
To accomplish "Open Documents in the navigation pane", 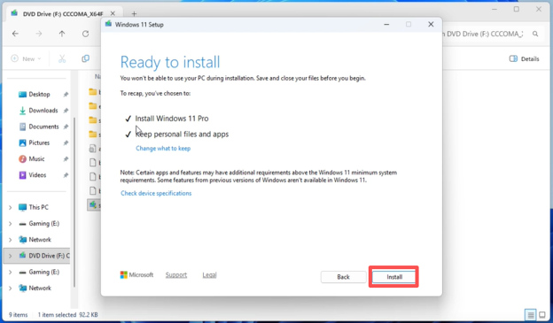I will 43,127.
